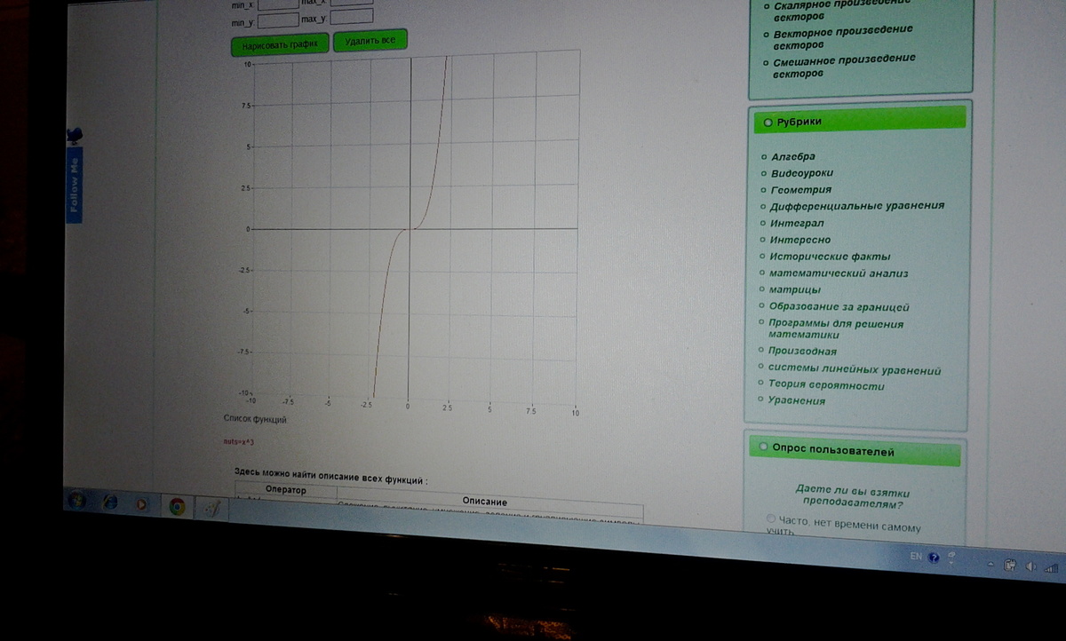The image size is (1066, 641).
Task: Click the "Нарисовать график" button
Action: (280, 44)
